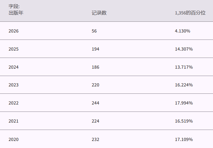
Task: Click the 出版年 column header
Action: pos(16,13)
